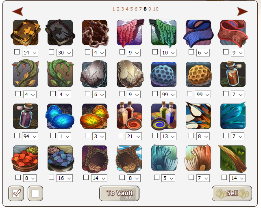Click the To Vault button
The image size is (261, 210).
[119, 193]
